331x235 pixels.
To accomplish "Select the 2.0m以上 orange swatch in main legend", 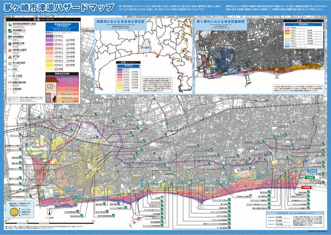I will tap(49, 53).
